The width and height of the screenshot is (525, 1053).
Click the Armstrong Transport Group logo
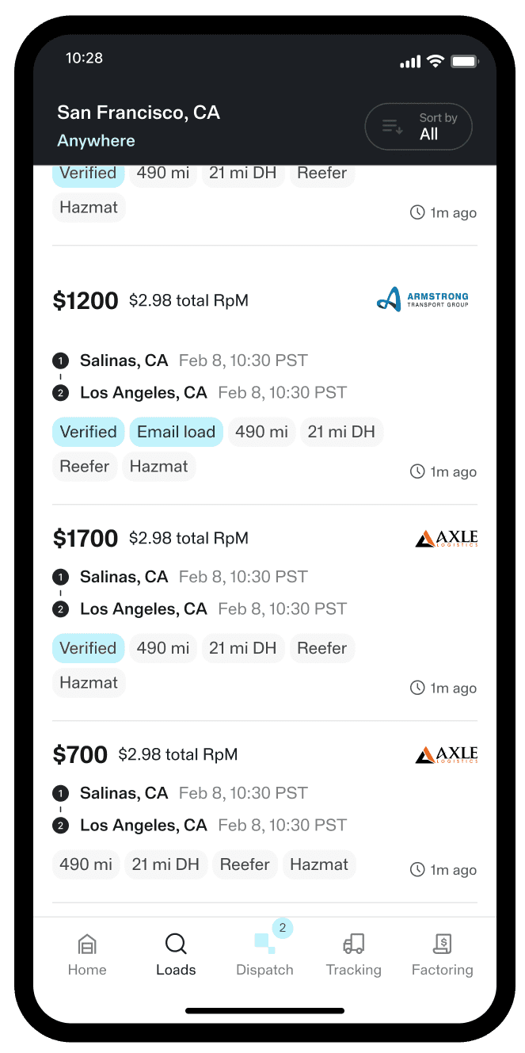[x=423, y=299]
